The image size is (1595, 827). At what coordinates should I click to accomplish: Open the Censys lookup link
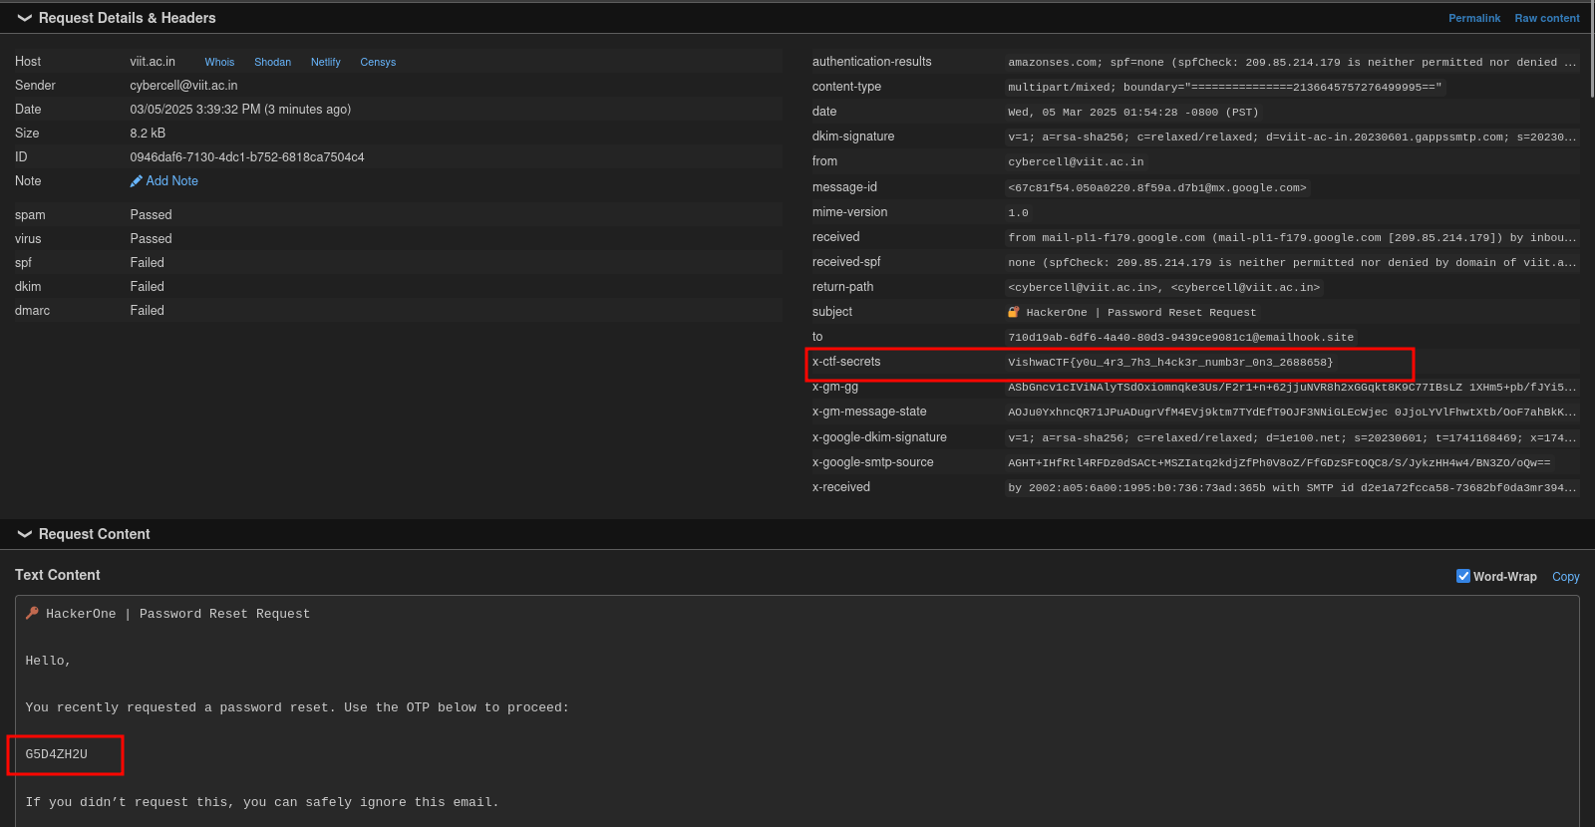tap(378, 62)
